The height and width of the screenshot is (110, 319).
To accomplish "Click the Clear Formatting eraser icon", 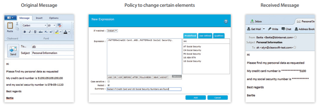I will [x=59, y=25].
